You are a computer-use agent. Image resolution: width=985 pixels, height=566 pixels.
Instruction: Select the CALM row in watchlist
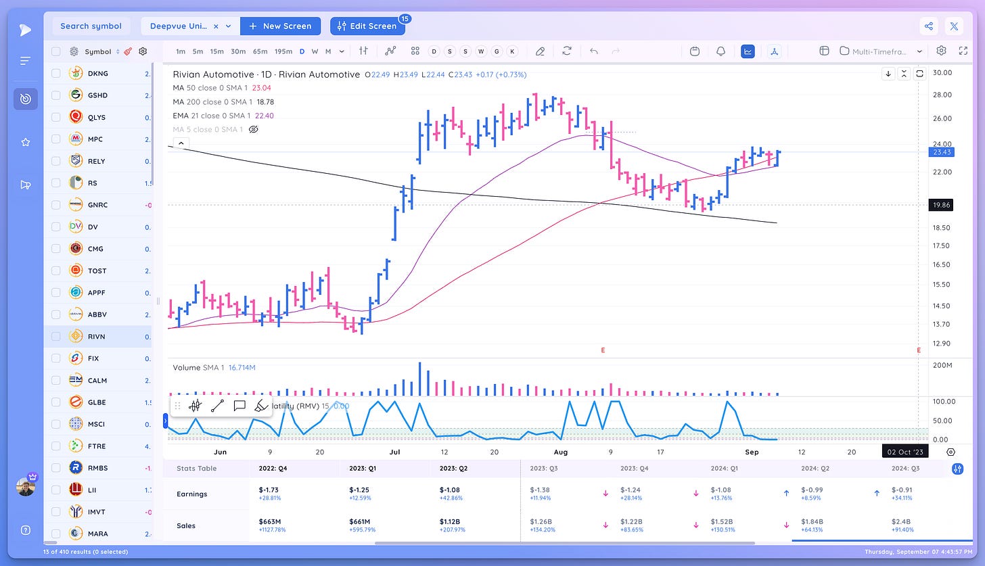99,380
